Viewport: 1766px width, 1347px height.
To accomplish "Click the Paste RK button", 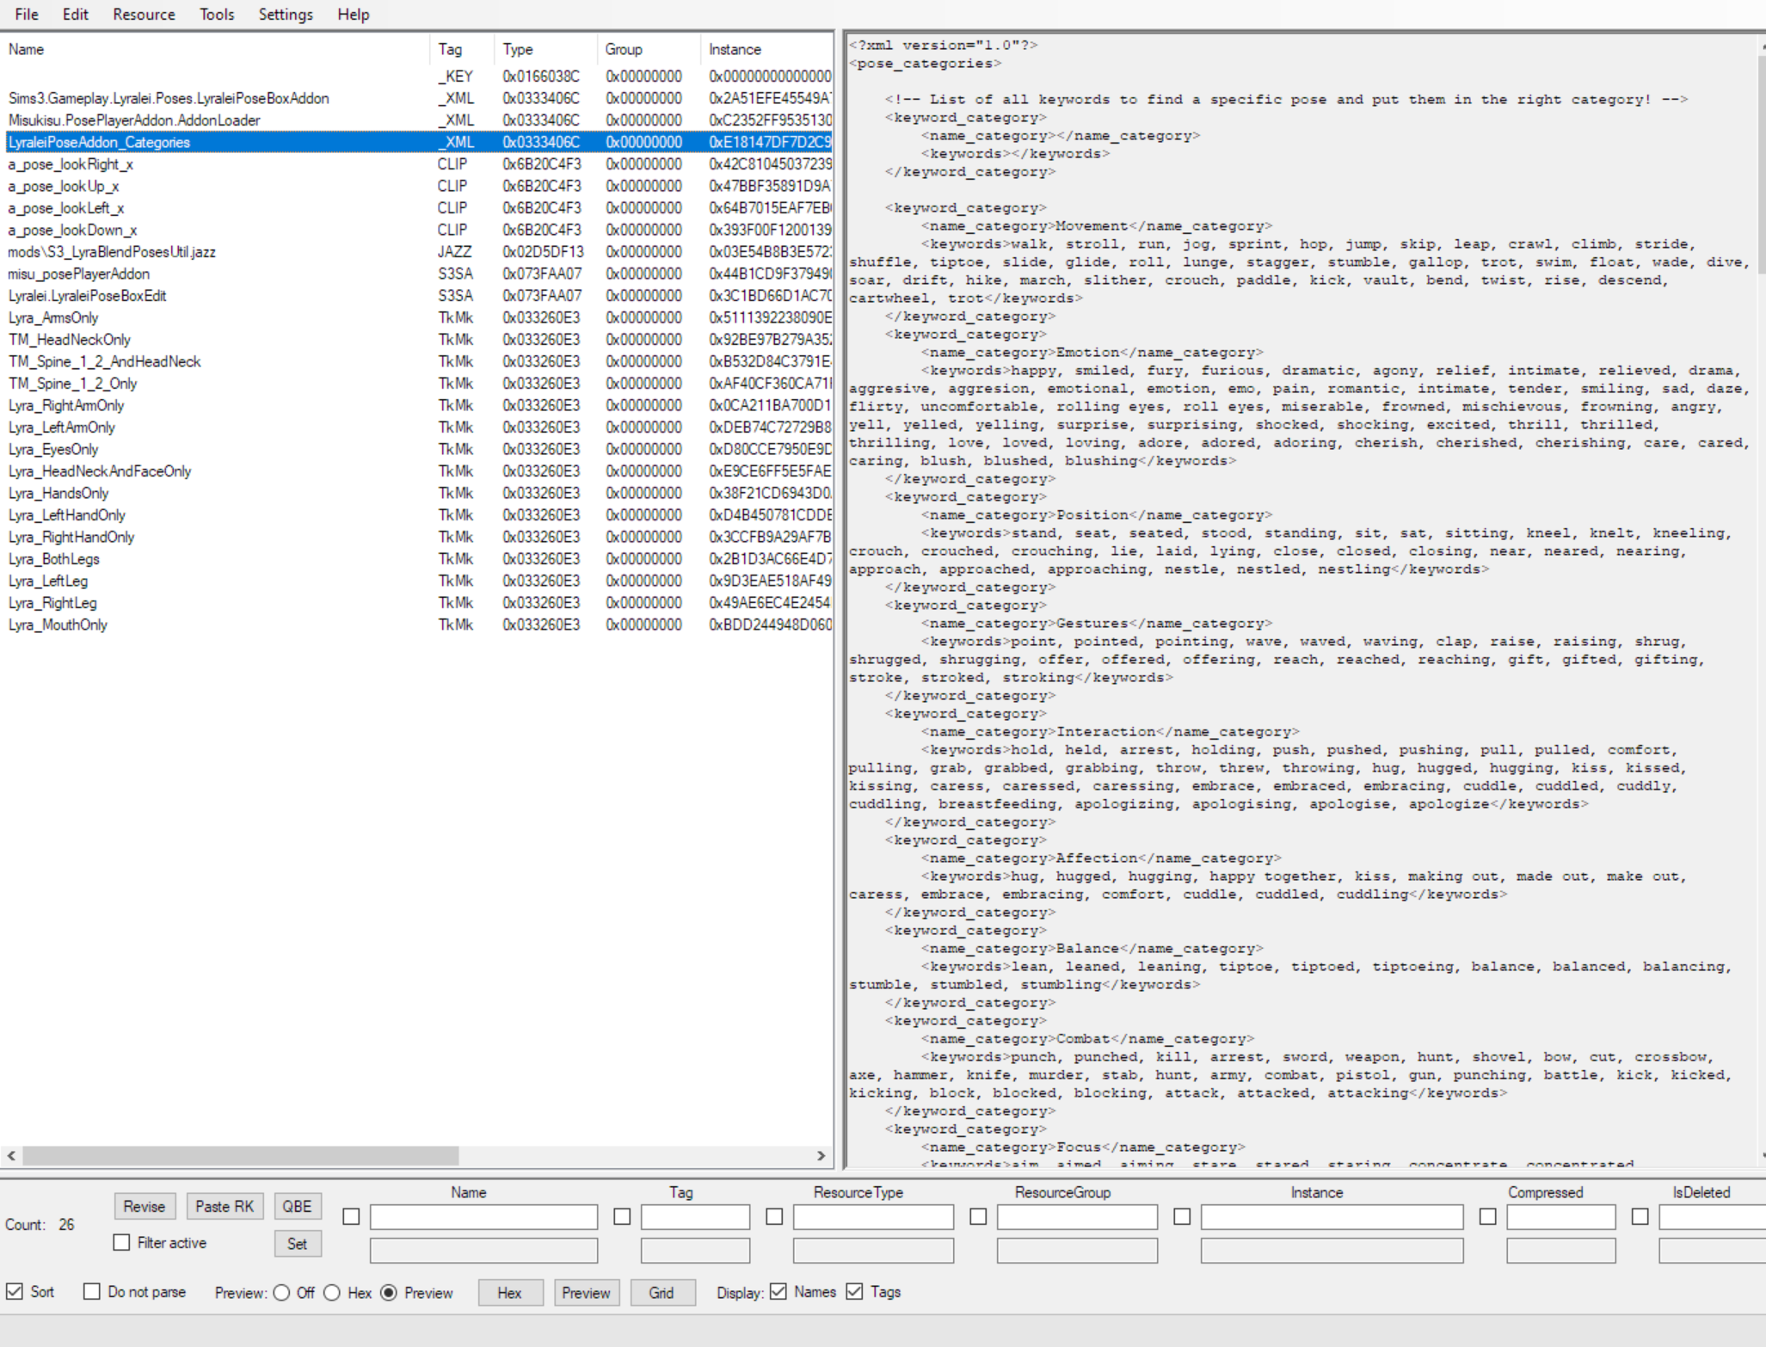I will click(225, 1207).
